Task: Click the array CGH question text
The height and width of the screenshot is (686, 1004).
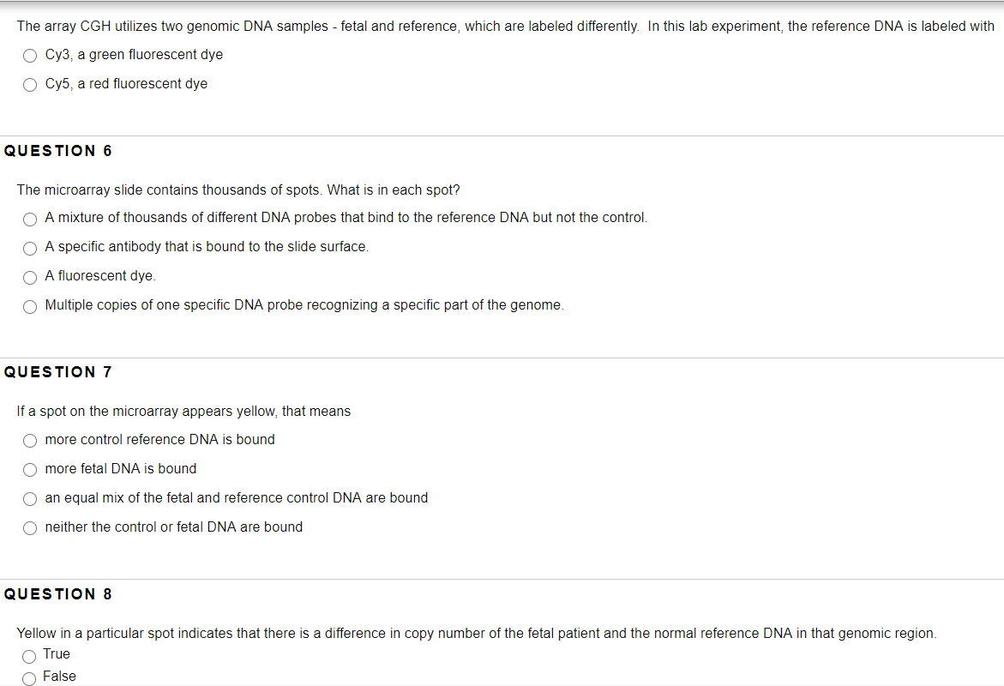Action: coord(505,27)
